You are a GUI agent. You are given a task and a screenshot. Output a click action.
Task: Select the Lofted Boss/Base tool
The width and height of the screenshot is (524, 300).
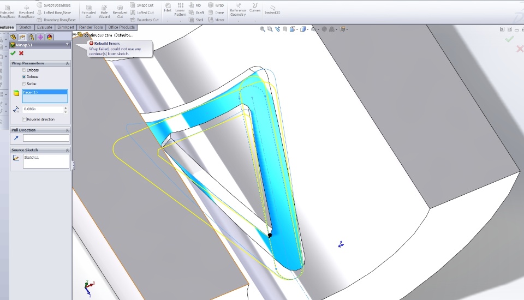pyautogui.click(x=53, y=13)
